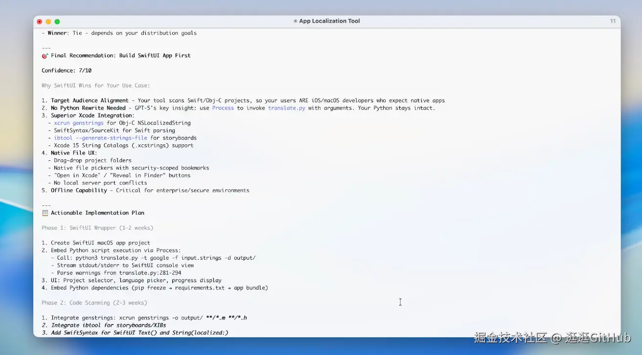Viewport: 642px width, 355px height.
Task: Select the "Actionable Implementation Plan" heading text
Action: click(x=97, y=213)
